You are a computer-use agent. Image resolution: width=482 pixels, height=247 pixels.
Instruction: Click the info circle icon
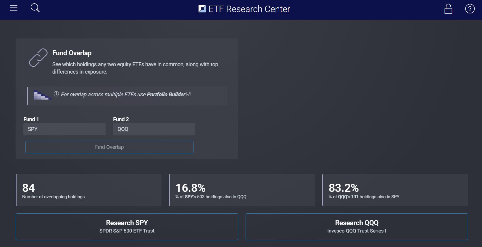coord(56,94)
